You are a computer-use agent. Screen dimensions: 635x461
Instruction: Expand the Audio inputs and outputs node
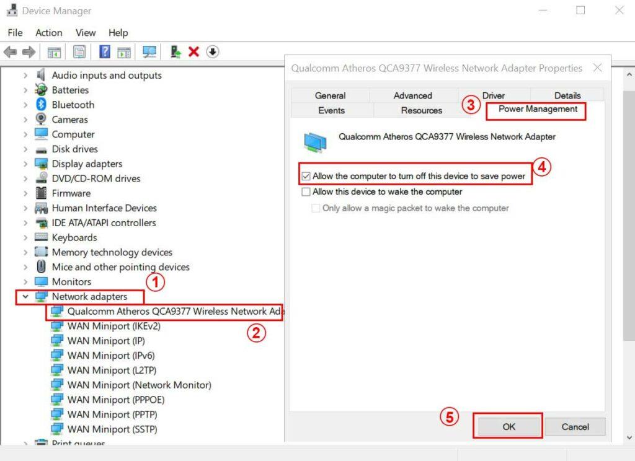pyautogui.click(x=25, y=76)
